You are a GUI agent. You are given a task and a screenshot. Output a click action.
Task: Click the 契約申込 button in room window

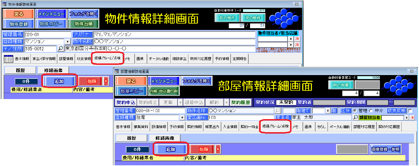click(x=126, y=103)
